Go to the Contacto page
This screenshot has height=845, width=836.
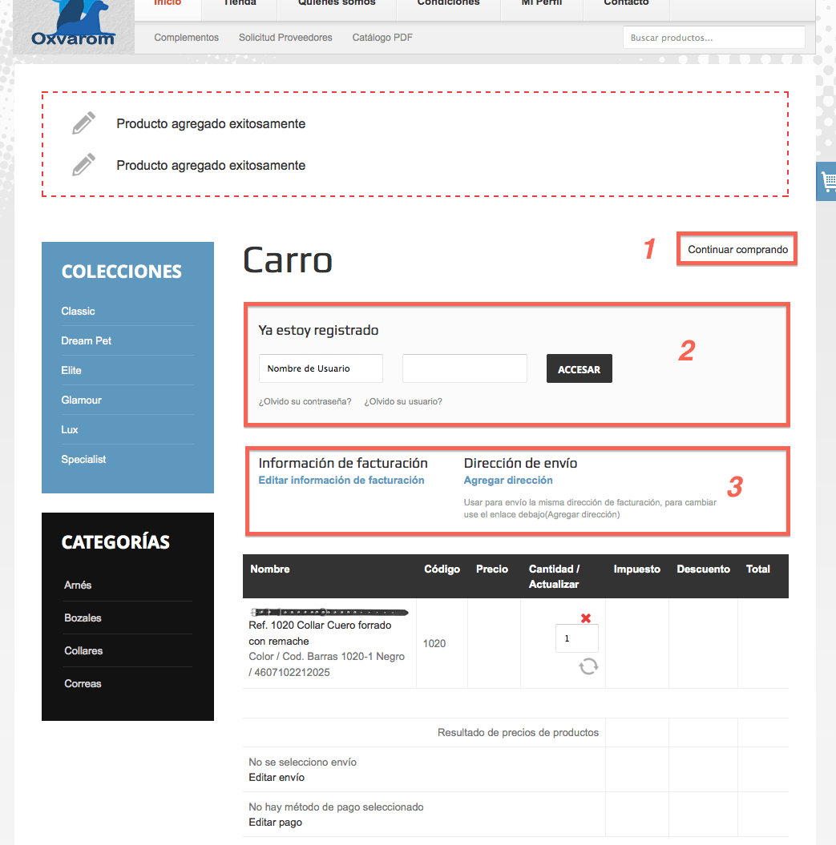(626, 3)
